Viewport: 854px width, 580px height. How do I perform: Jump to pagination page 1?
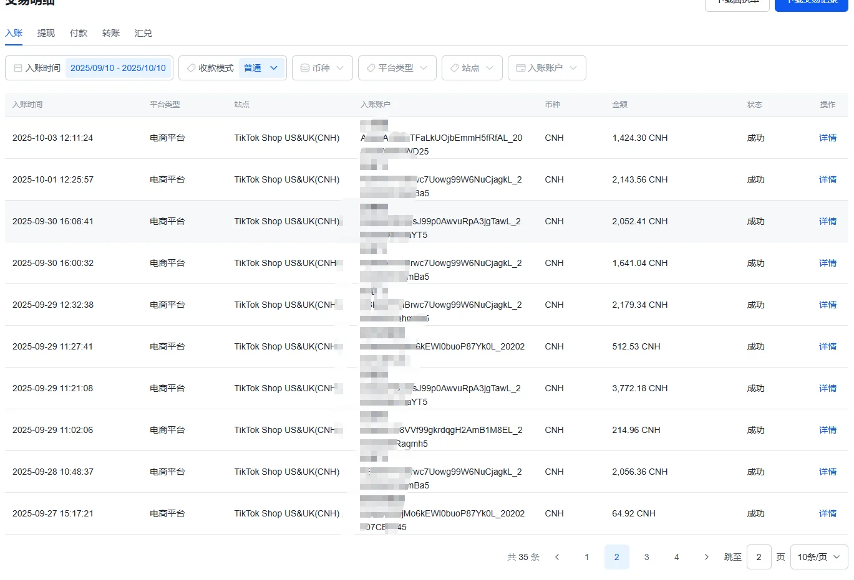tap(587, 557)
